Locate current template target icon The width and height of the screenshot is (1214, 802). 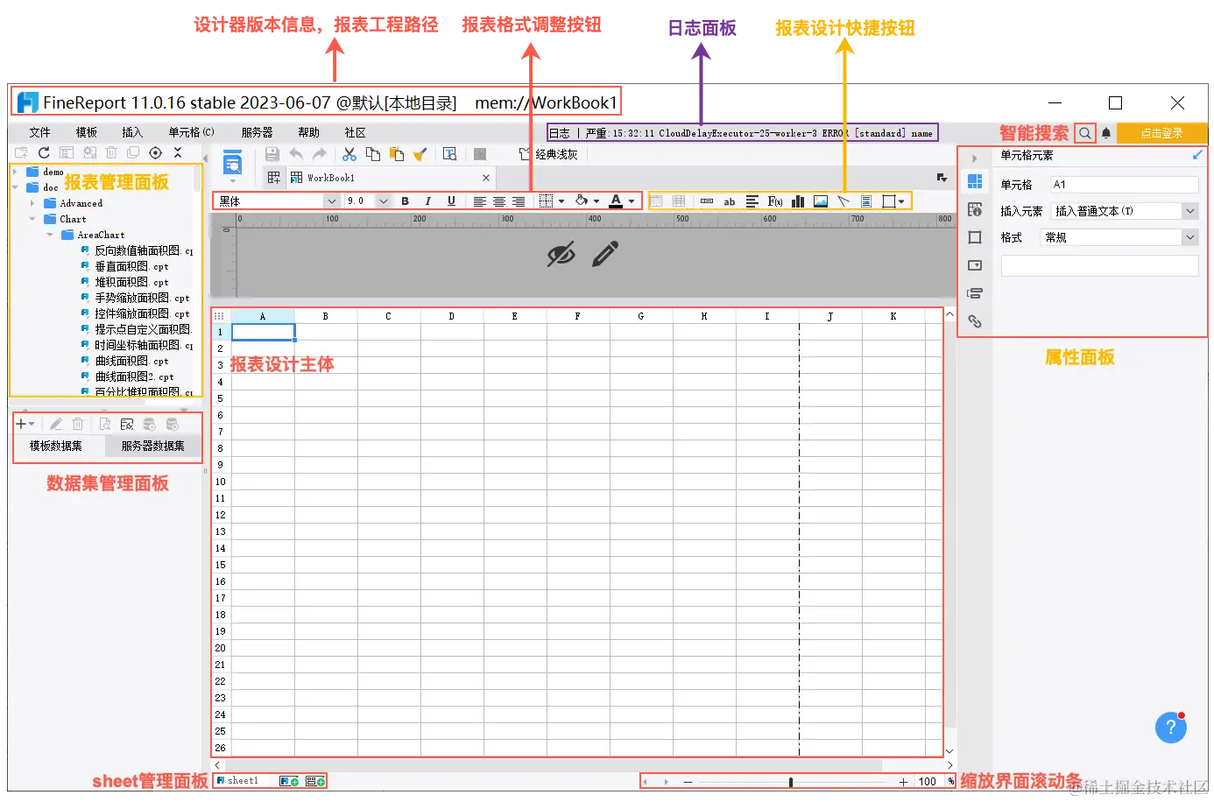click(155, 152)
